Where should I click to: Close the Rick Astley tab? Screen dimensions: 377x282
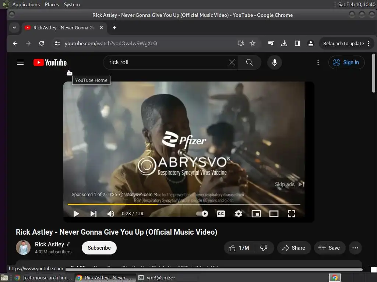click(101, 28)
